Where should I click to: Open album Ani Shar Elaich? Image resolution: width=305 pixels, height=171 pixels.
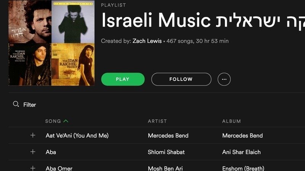pos(241,152)
